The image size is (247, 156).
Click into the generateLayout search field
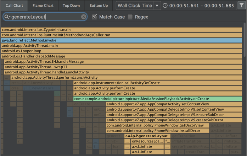click(x=46, y=17)
